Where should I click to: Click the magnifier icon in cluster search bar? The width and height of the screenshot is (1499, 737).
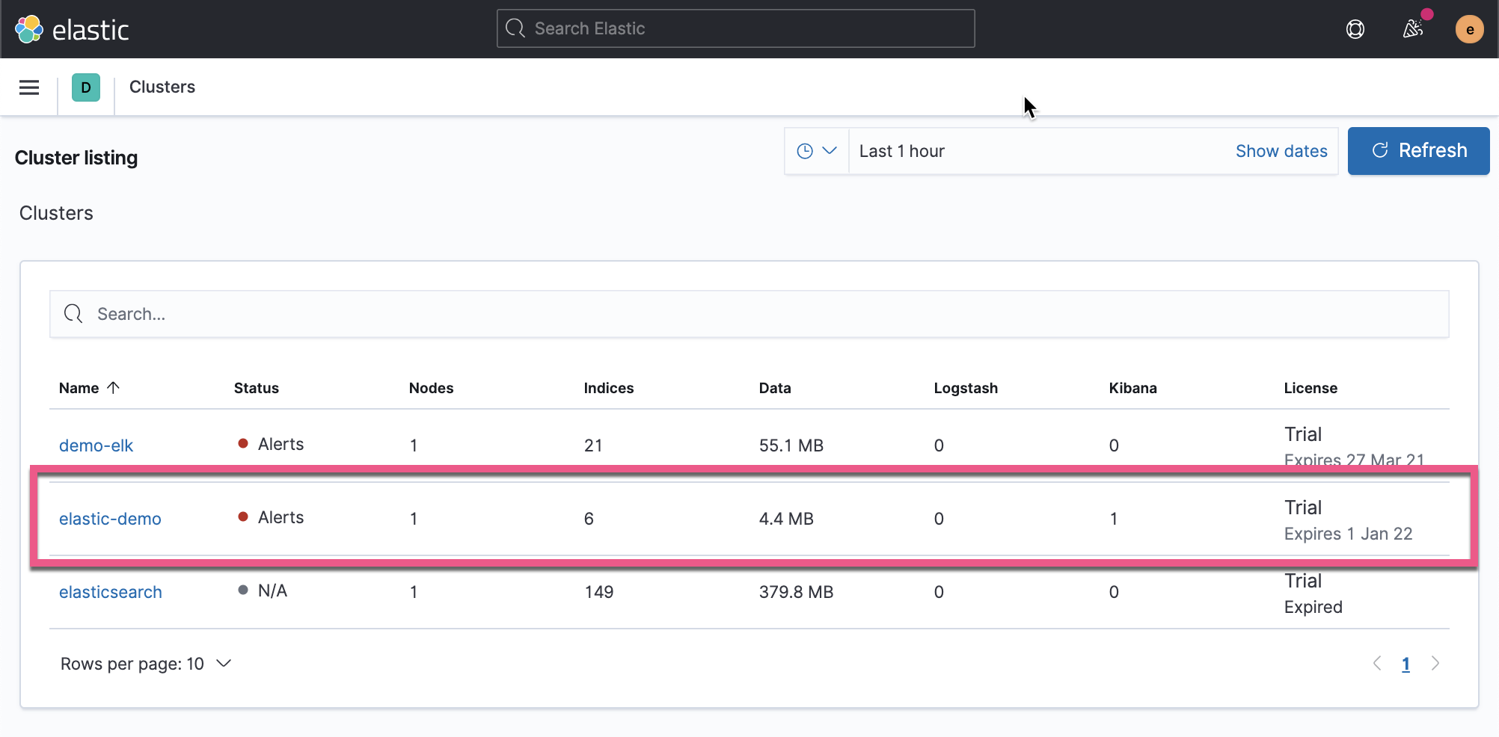point(73,314)
